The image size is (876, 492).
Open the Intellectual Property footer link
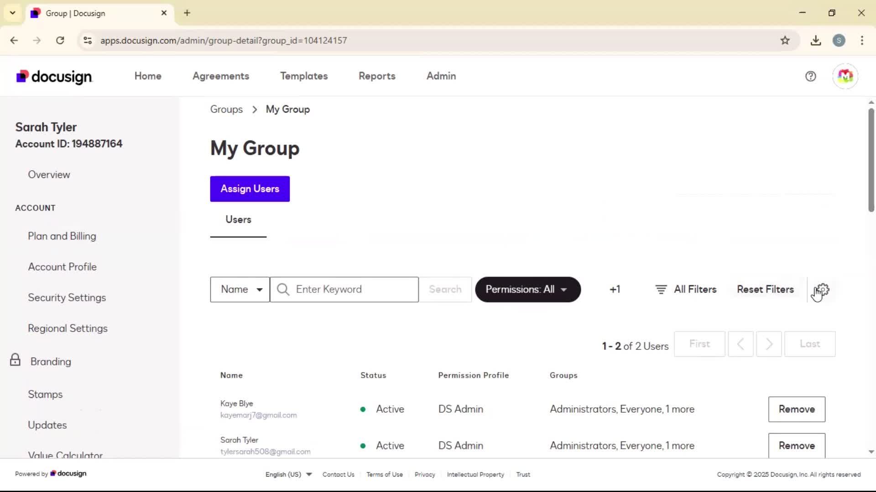click(475, 474)
